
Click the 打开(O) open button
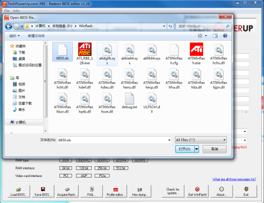(185, 149)
